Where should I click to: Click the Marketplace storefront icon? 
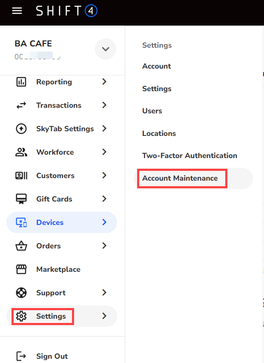tap(21, 269)
